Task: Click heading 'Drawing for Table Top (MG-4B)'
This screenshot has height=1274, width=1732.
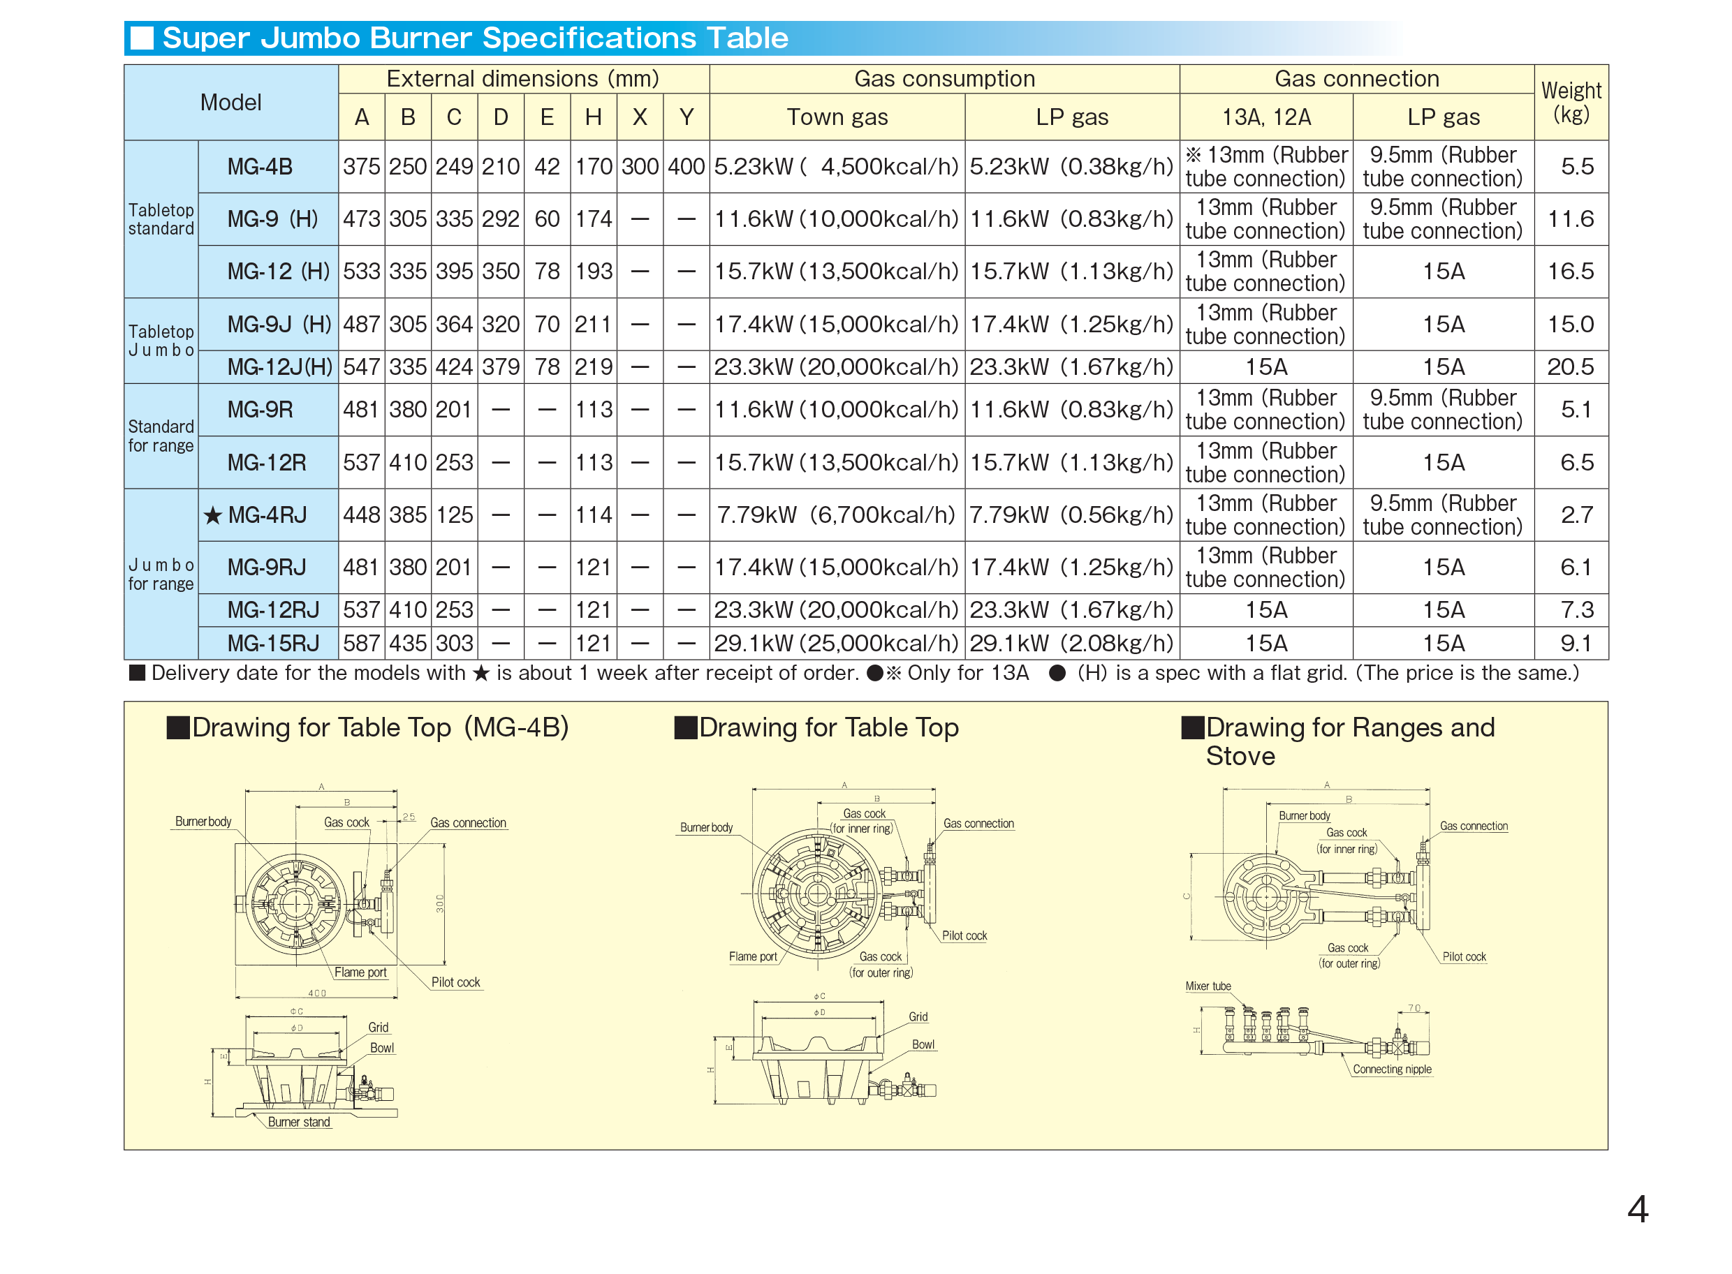Action: [368, 727]
